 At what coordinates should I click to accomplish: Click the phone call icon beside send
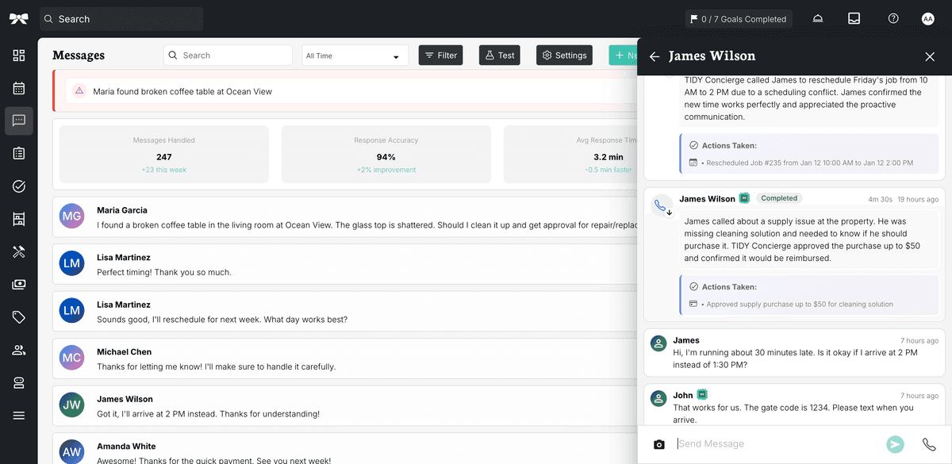pos(929,445)
